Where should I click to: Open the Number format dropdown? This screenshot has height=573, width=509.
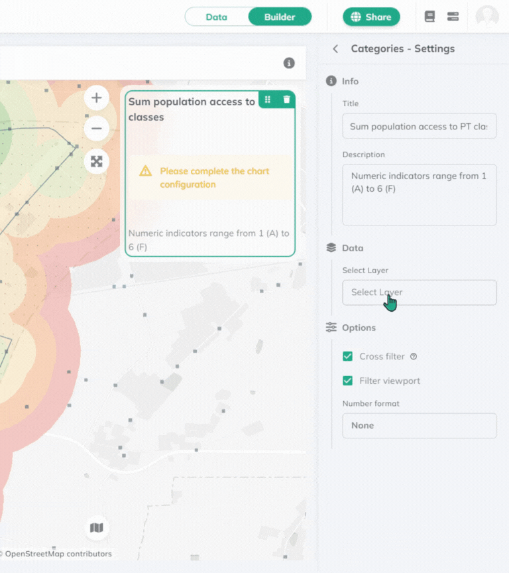click(x=419, y=426)
